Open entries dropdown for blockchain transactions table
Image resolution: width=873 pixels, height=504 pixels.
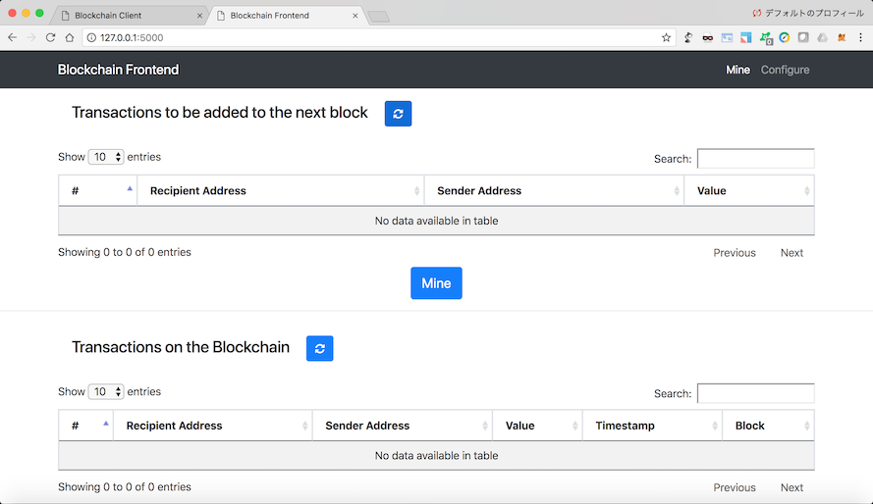point(106,392)
